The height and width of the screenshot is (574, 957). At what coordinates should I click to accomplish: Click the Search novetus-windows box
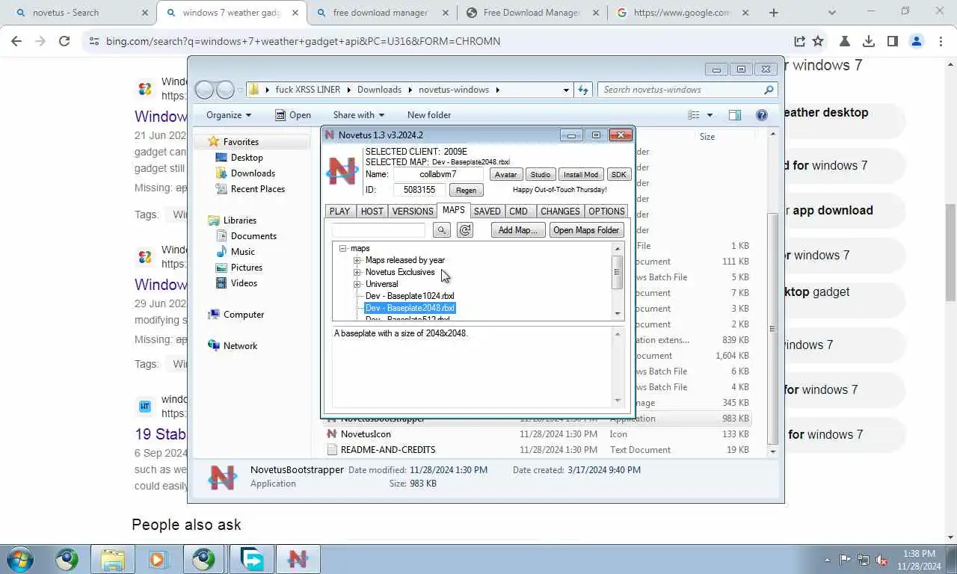687,90
